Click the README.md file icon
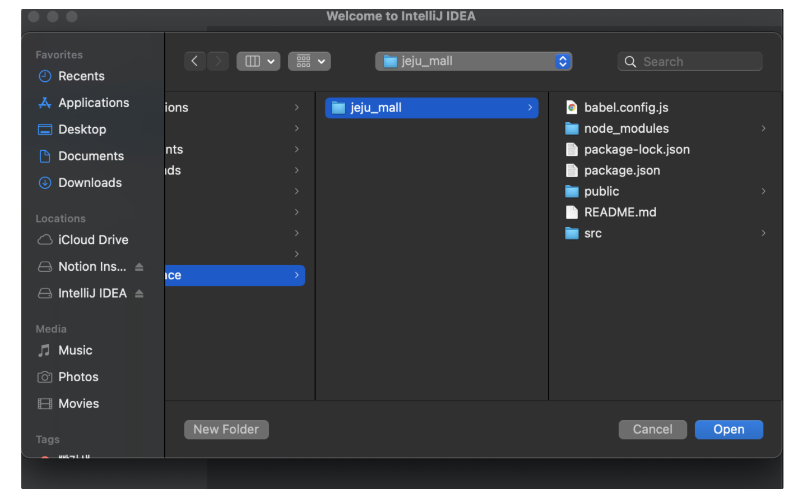798x500 pixels. pos(572,212)
